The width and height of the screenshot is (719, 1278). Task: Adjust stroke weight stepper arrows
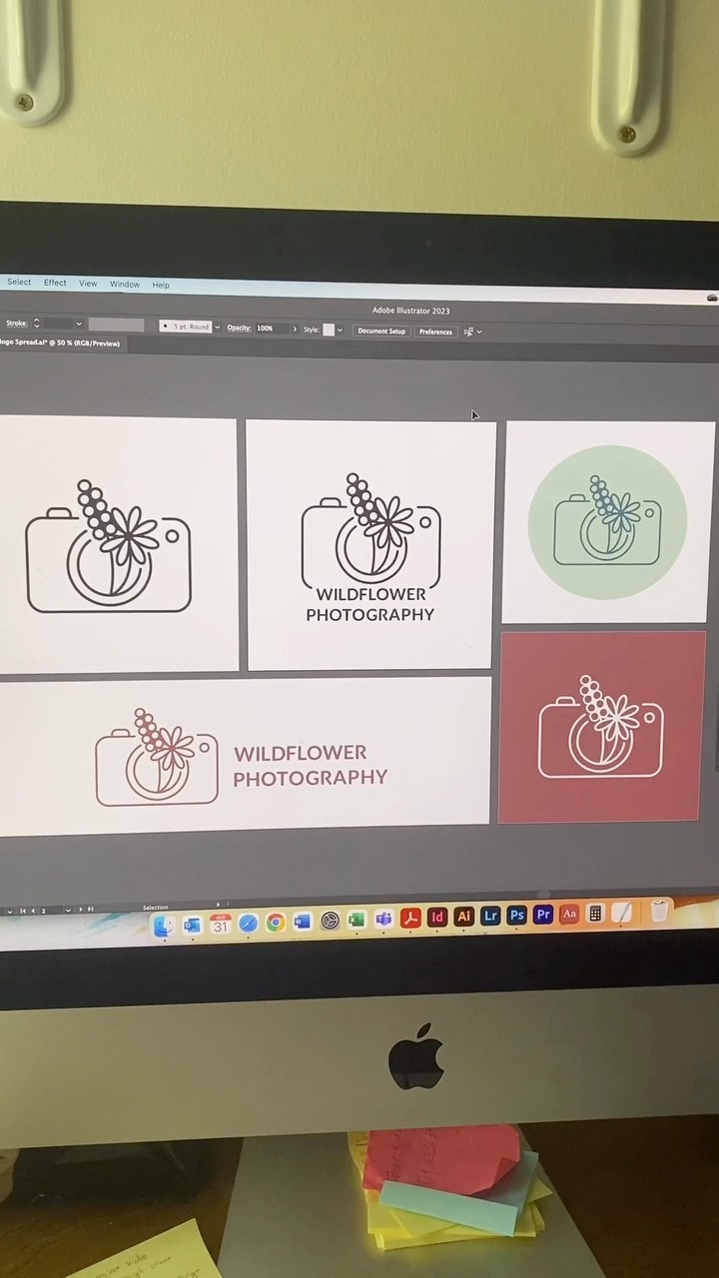[37, 323]
